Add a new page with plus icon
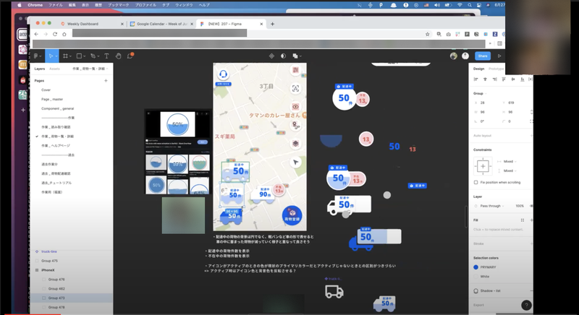 (x=106, y=81)
